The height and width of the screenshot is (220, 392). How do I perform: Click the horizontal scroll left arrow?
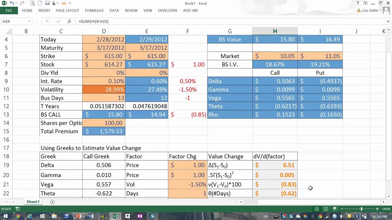(x=241, y=202)
